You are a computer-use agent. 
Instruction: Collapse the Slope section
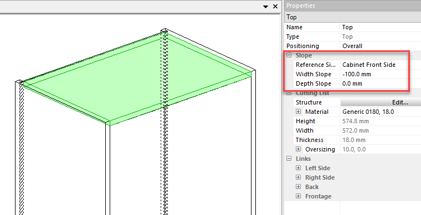[x=289, y=55]
